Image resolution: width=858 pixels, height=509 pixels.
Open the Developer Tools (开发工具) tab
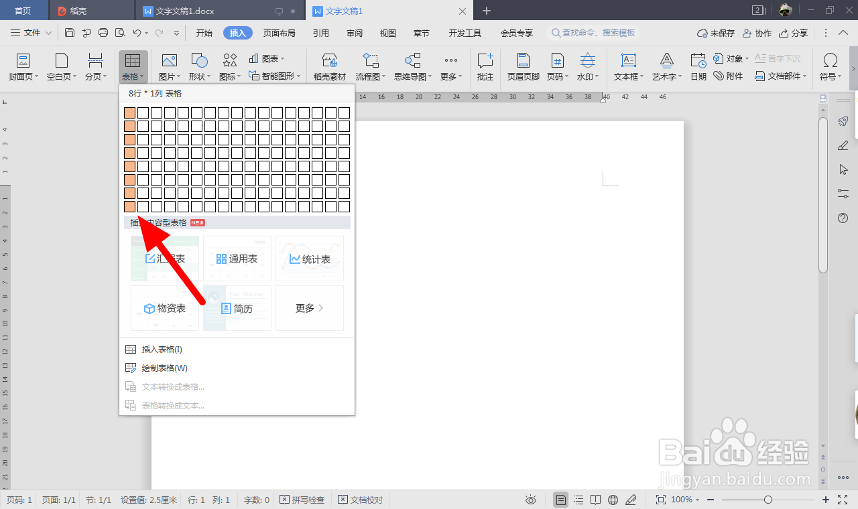point(465,33)
